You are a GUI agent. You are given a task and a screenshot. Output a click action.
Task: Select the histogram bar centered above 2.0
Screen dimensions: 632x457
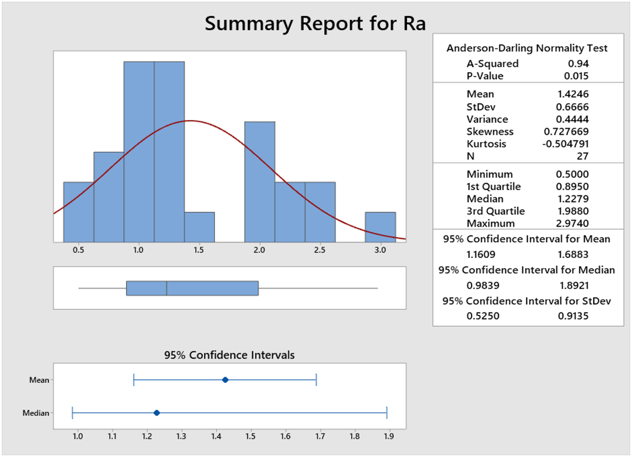click(x=260, y=182)
